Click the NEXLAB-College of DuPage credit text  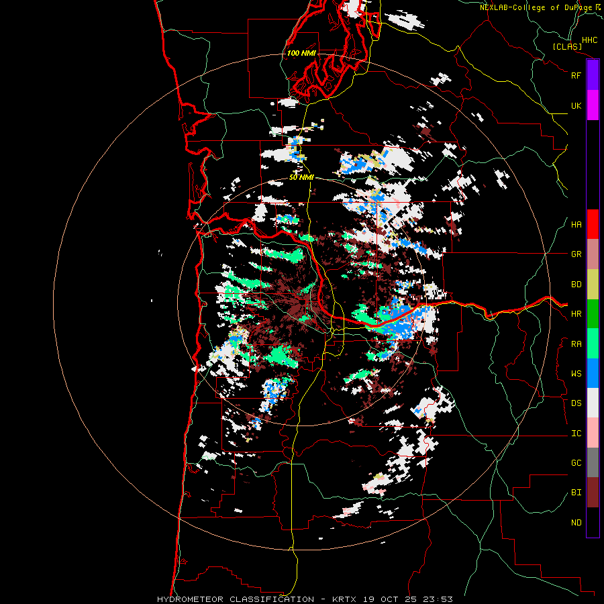(536, 7)
